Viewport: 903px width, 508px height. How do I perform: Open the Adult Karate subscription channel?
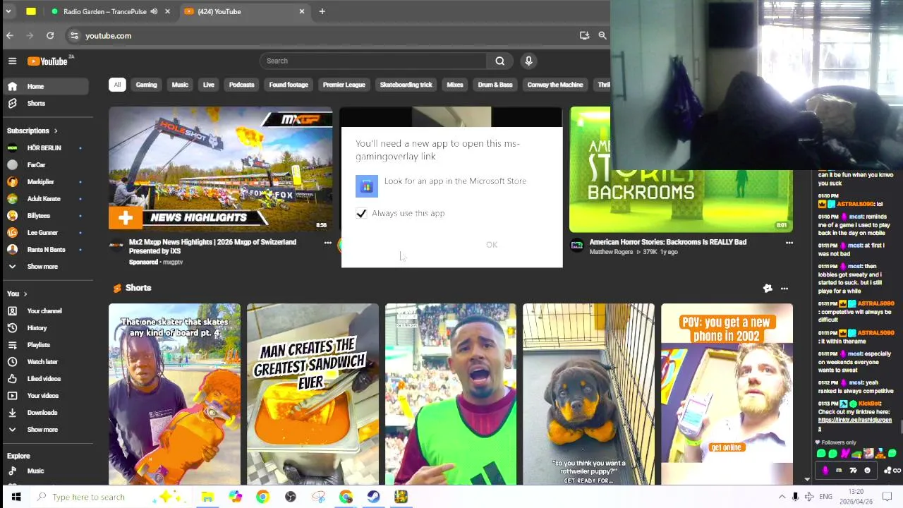pyautogui.click(x=46, y=198)
